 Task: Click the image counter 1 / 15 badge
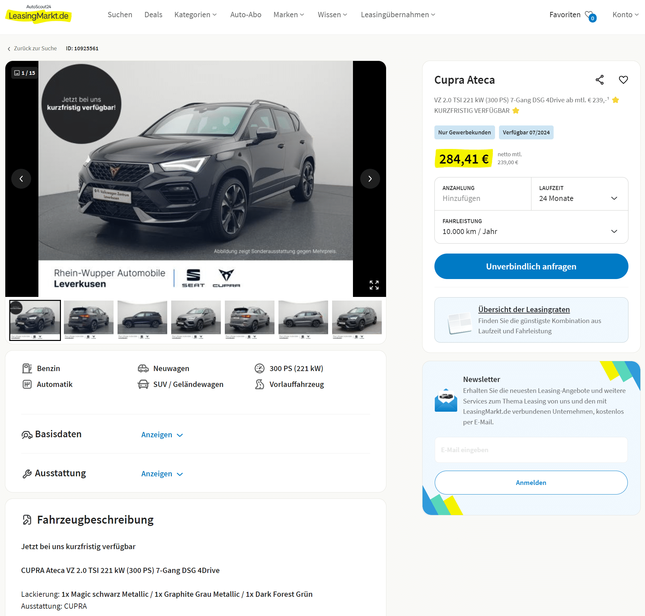[x=25, y=73]
